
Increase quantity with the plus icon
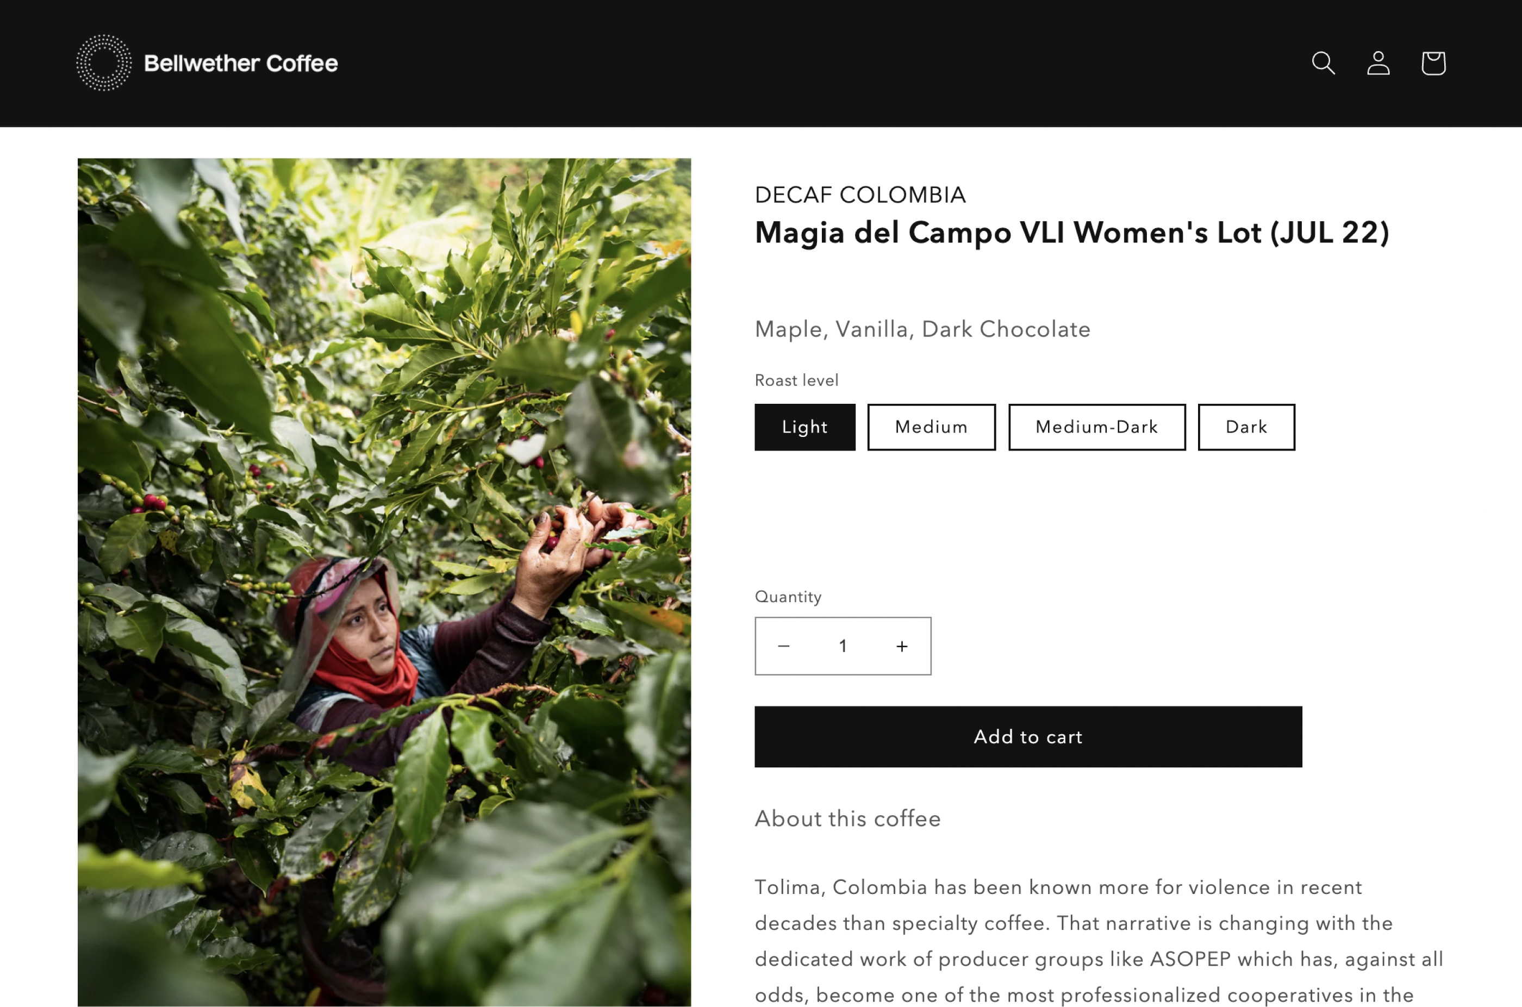coord(902,646)
